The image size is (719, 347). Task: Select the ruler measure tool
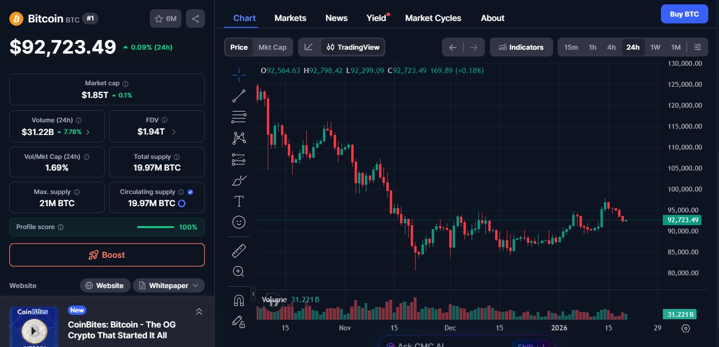pyautogui.click(x=239, y=251)
